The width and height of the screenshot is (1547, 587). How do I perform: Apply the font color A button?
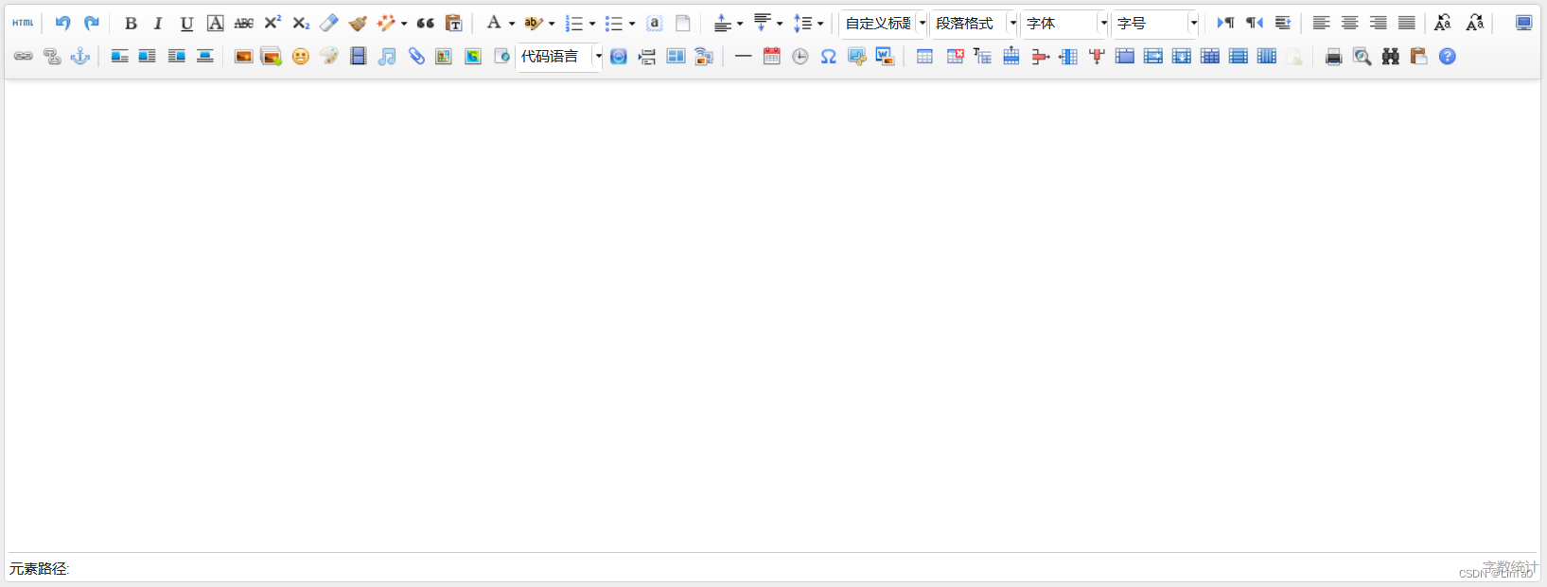point(494,23)
